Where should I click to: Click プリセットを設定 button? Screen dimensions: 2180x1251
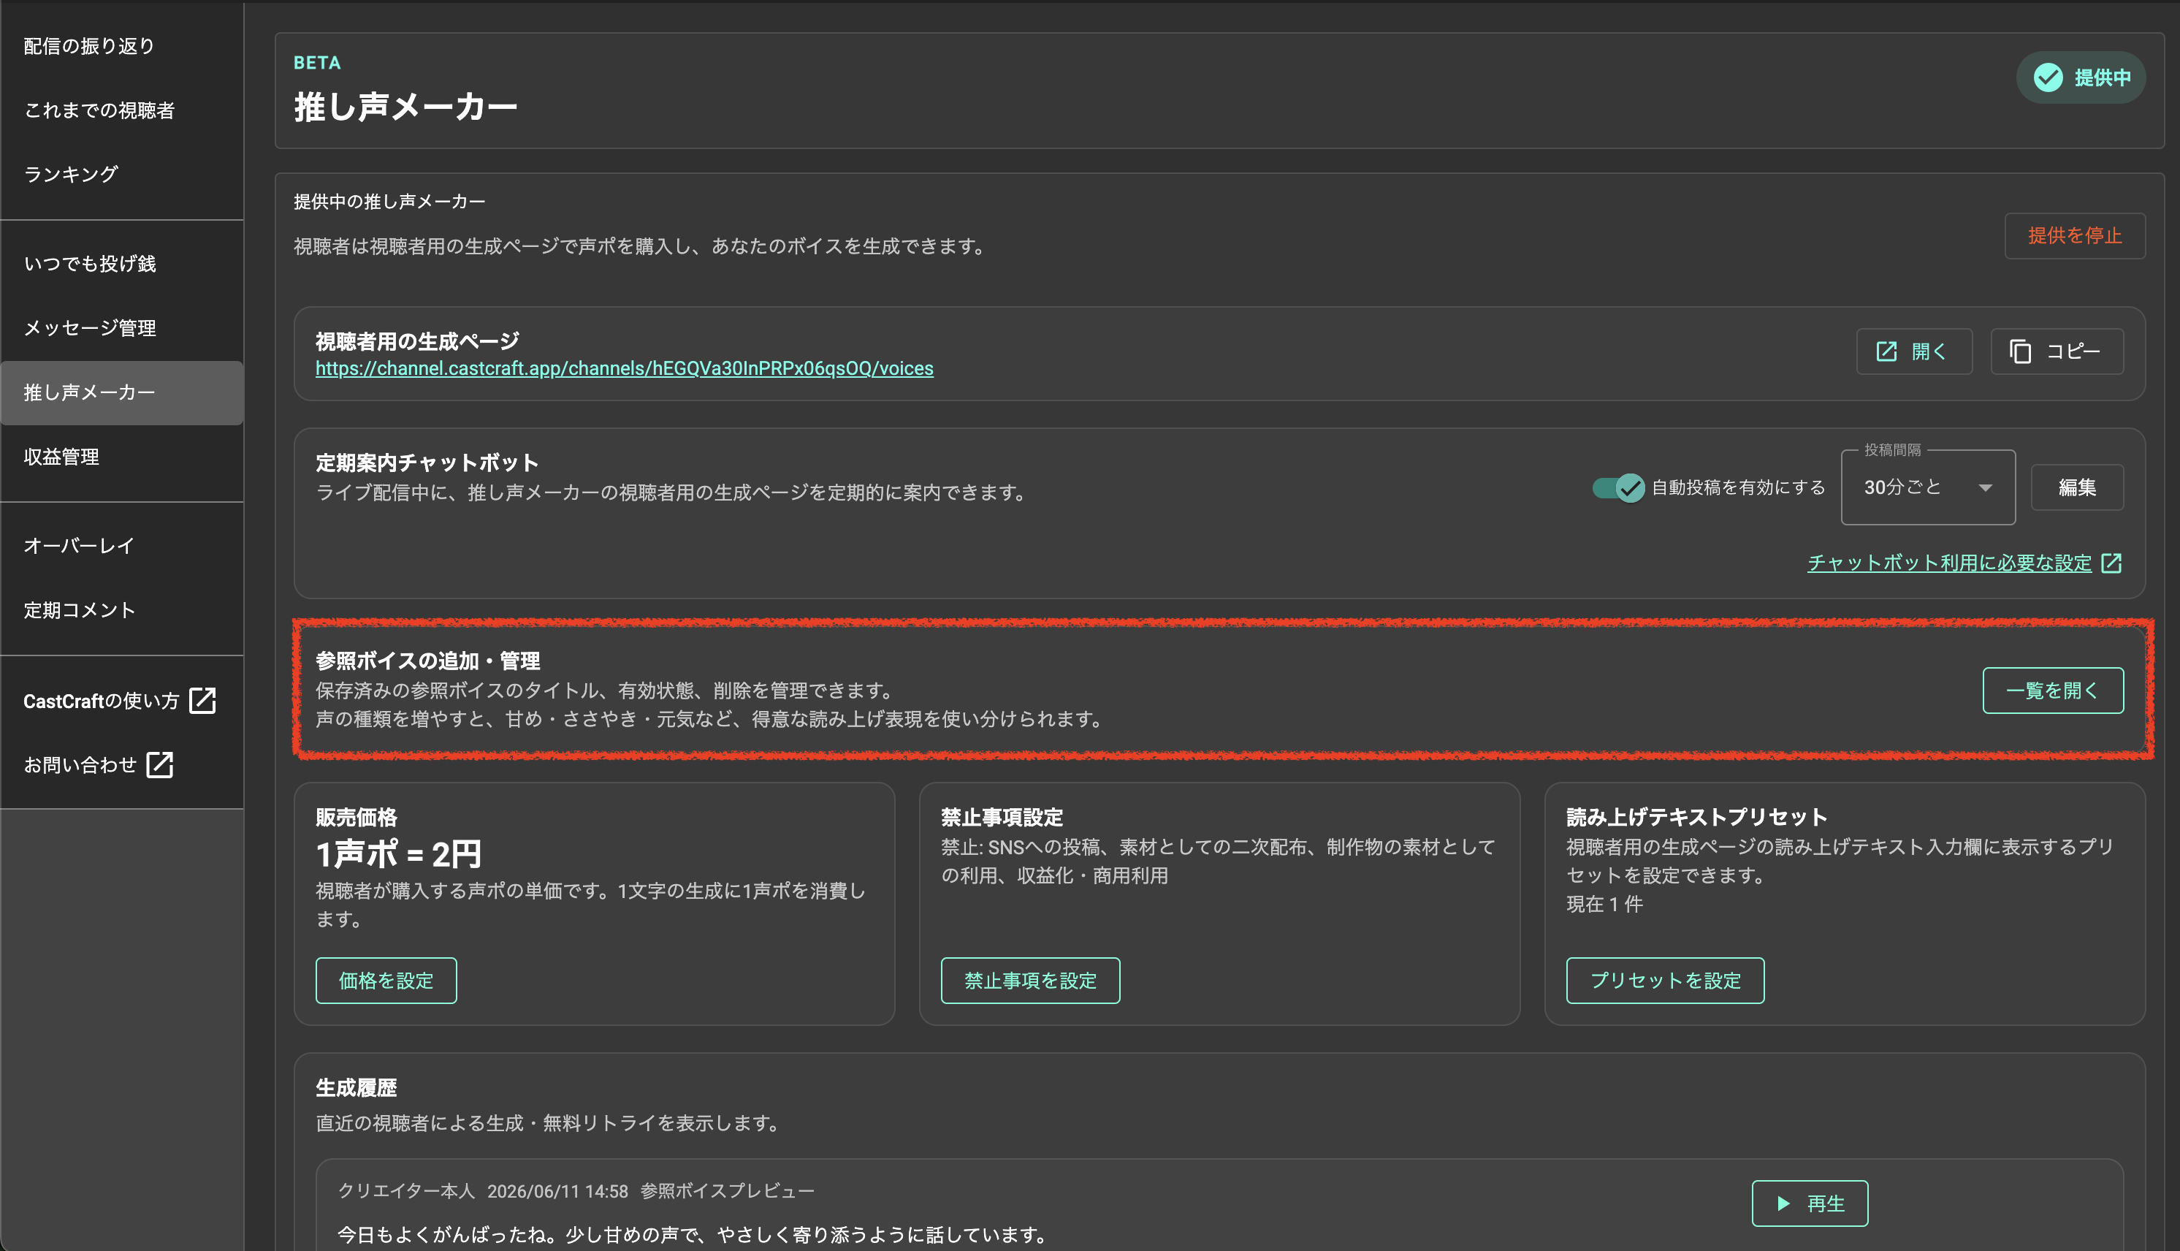click(1665, 981)
